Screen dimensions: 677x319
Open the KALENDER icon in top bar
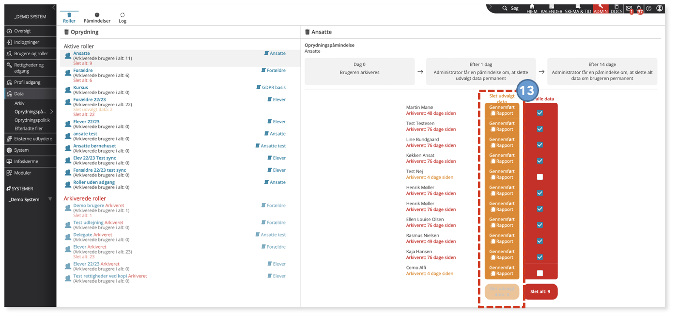click(552, 9)
